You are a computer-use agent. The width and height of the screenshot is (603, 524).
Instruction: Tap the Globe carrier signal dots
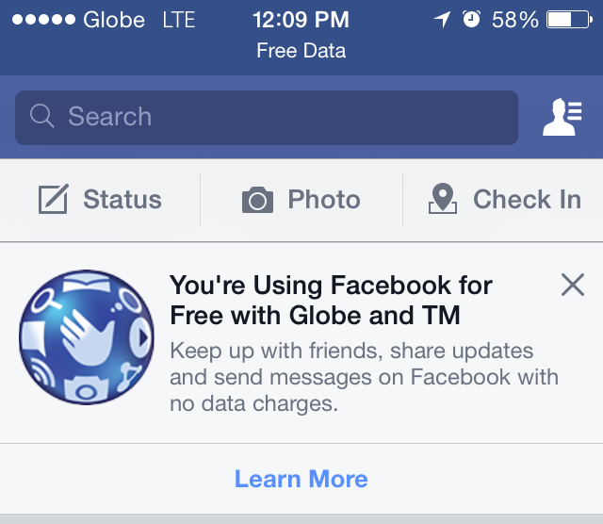point(41,19)
